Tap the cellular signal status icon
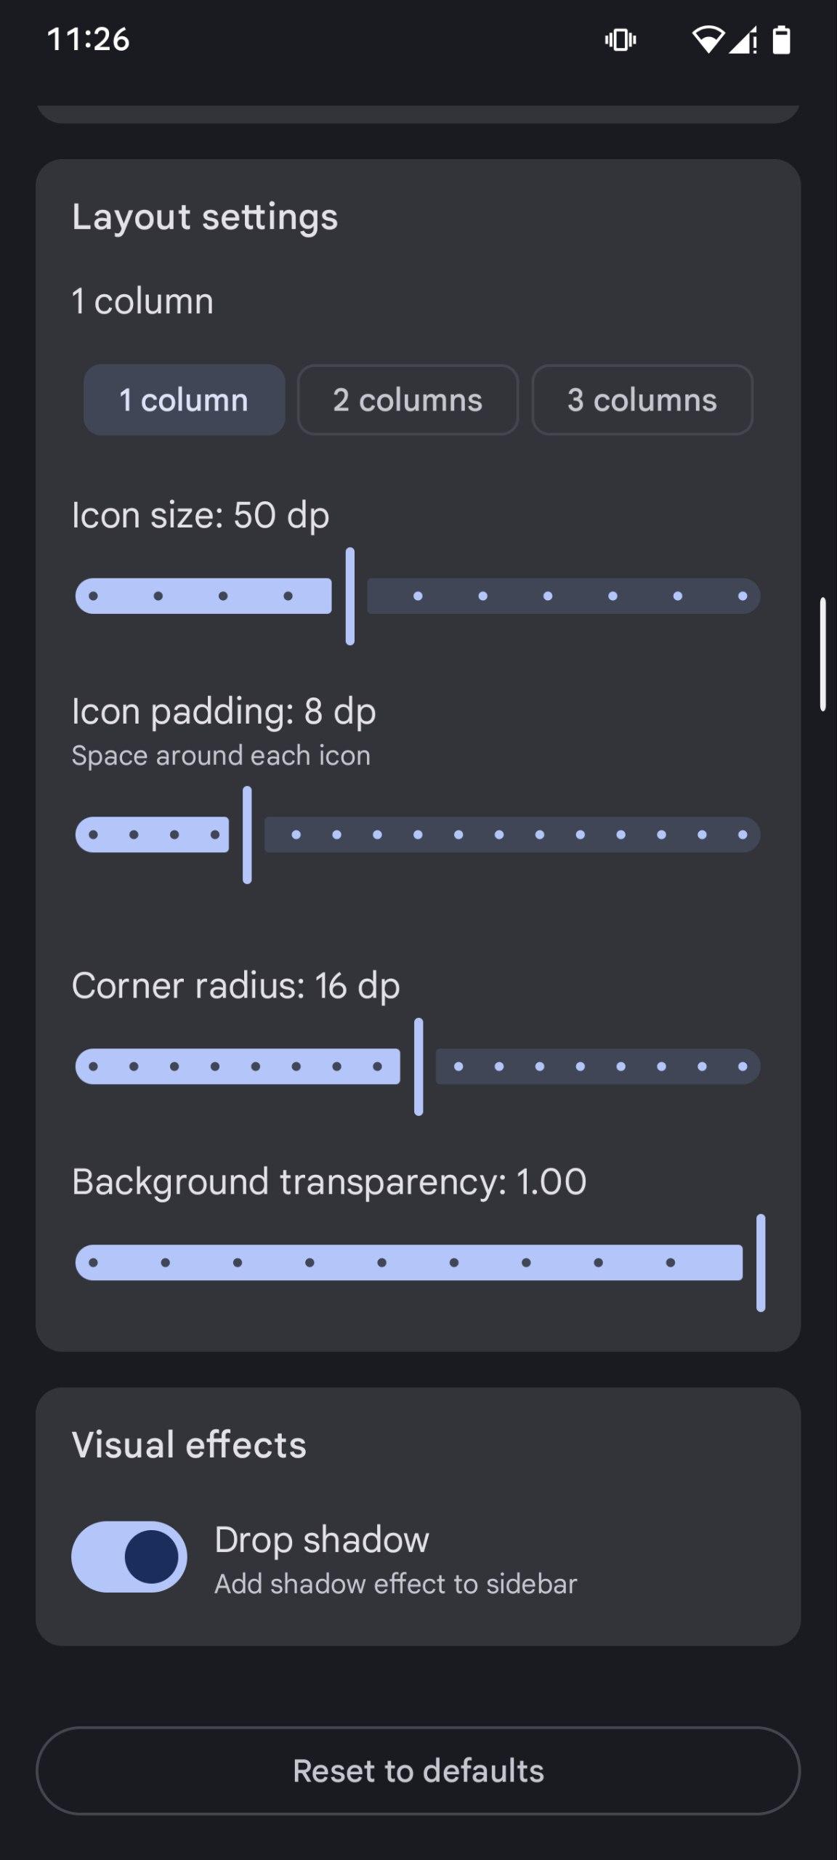 (x=743, y=40)
